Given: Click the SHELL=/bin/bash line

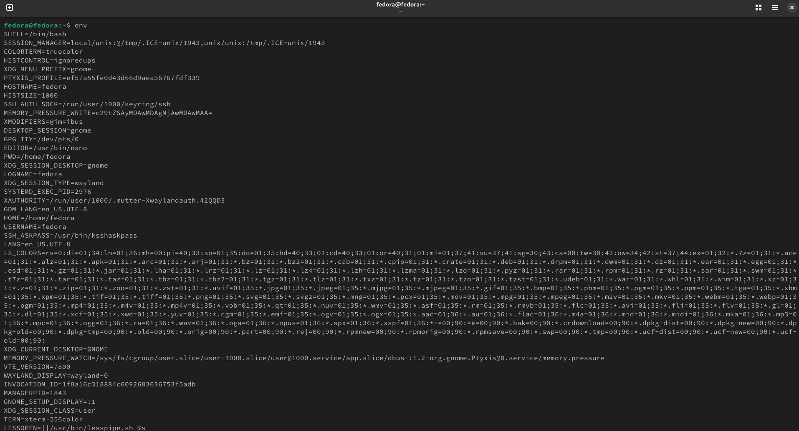Looking at the screenshot, I should [x=35, y=34].
